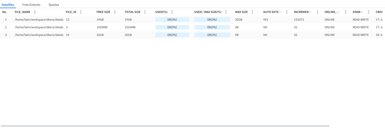Select the Datafiles tab
The height and width of the screenshot is (128, 385).
coord(8,5)
